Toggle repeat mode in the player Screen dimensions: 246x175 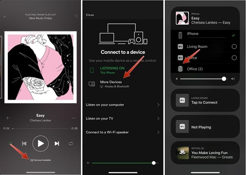71,144
